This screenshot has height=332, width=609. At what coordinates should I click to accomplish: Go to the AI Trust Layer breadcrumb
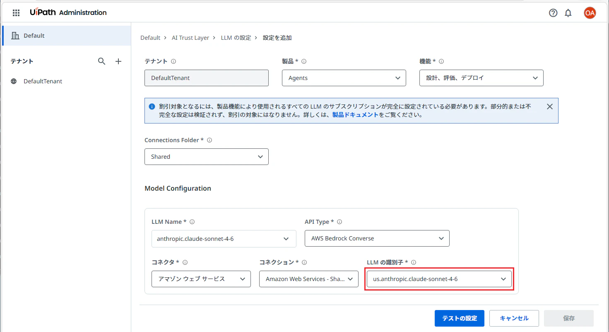[190, 38]
